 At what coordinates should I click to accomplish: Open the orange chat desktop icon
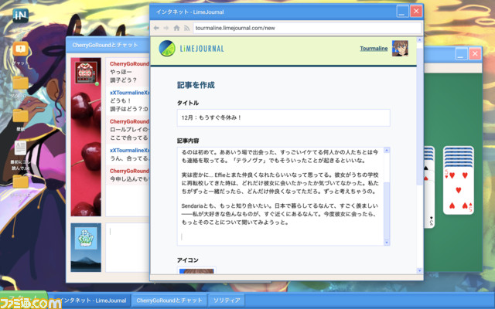click(x=21, y=52)
